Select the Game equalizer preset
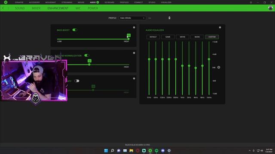Screen dimensions: 275x154 tap(168, 37)
